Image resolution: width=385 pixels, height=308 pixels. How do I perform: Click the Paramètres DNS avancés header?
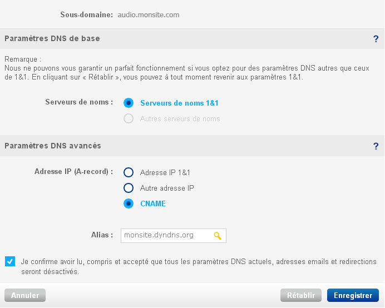pyautogui.click(x=53, y=146)
